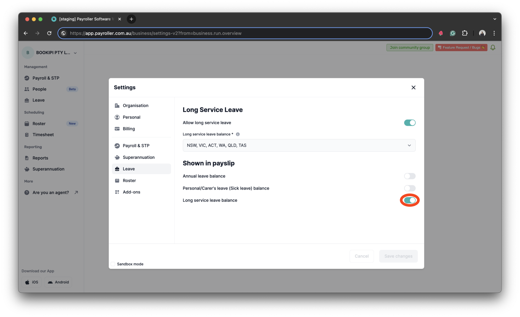Enable Annual leave balance on payslip
The width and height of the screenshot is (520, 317).
[x=410, y=176]
